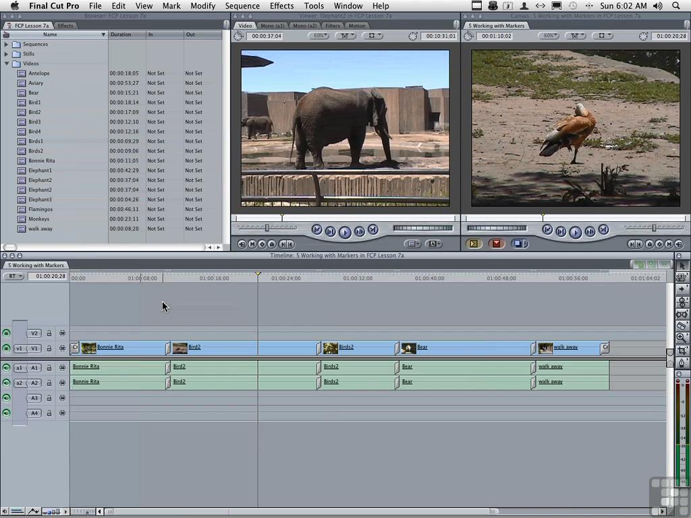Select the arrow Selection tool in tool palette
Image resolution: width=691 pixels, height=518 pixels.
pyautogui.click(x=682, y=266)
